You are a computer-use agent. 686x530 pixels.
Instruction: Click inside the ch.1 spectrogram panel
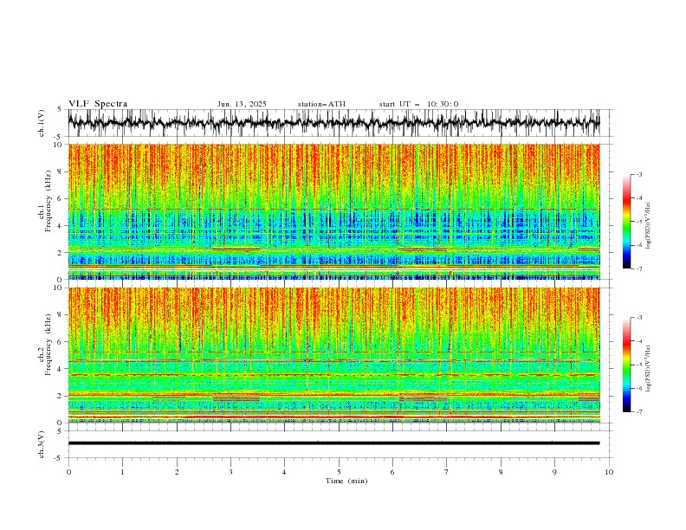pos(333,211)
